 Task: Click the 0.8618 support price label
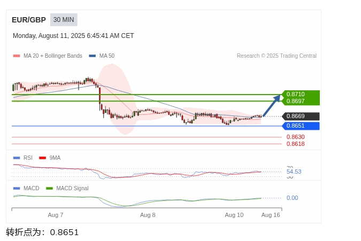(x=295, y=144)
